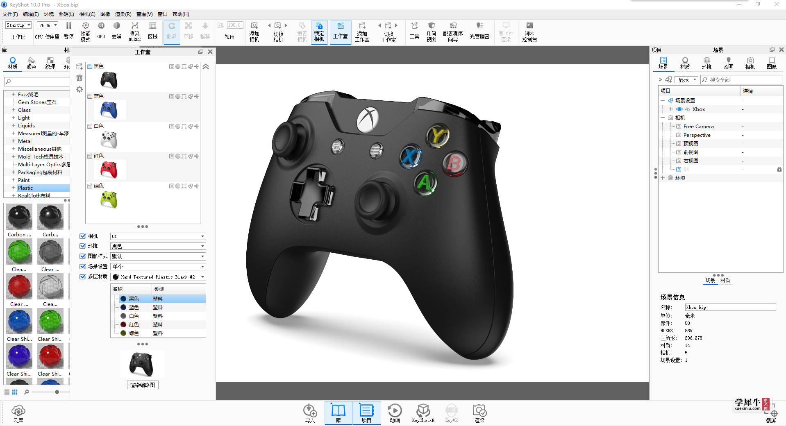The image size is (786, 426).
Task: Click the 渲染缩略图 button
Action: 142,385
